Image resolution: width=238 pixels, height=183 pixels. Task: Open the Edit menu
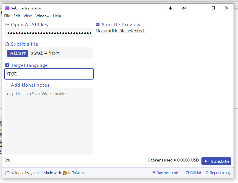[x=17, y=16]
